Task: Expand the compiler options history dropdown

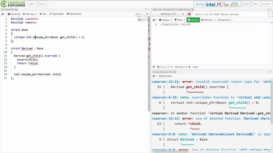Action: (270, 14)
